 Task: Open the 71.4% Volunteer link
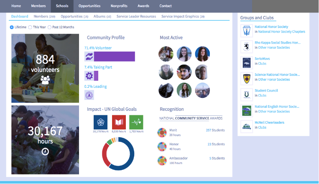[x=98, y=48]
